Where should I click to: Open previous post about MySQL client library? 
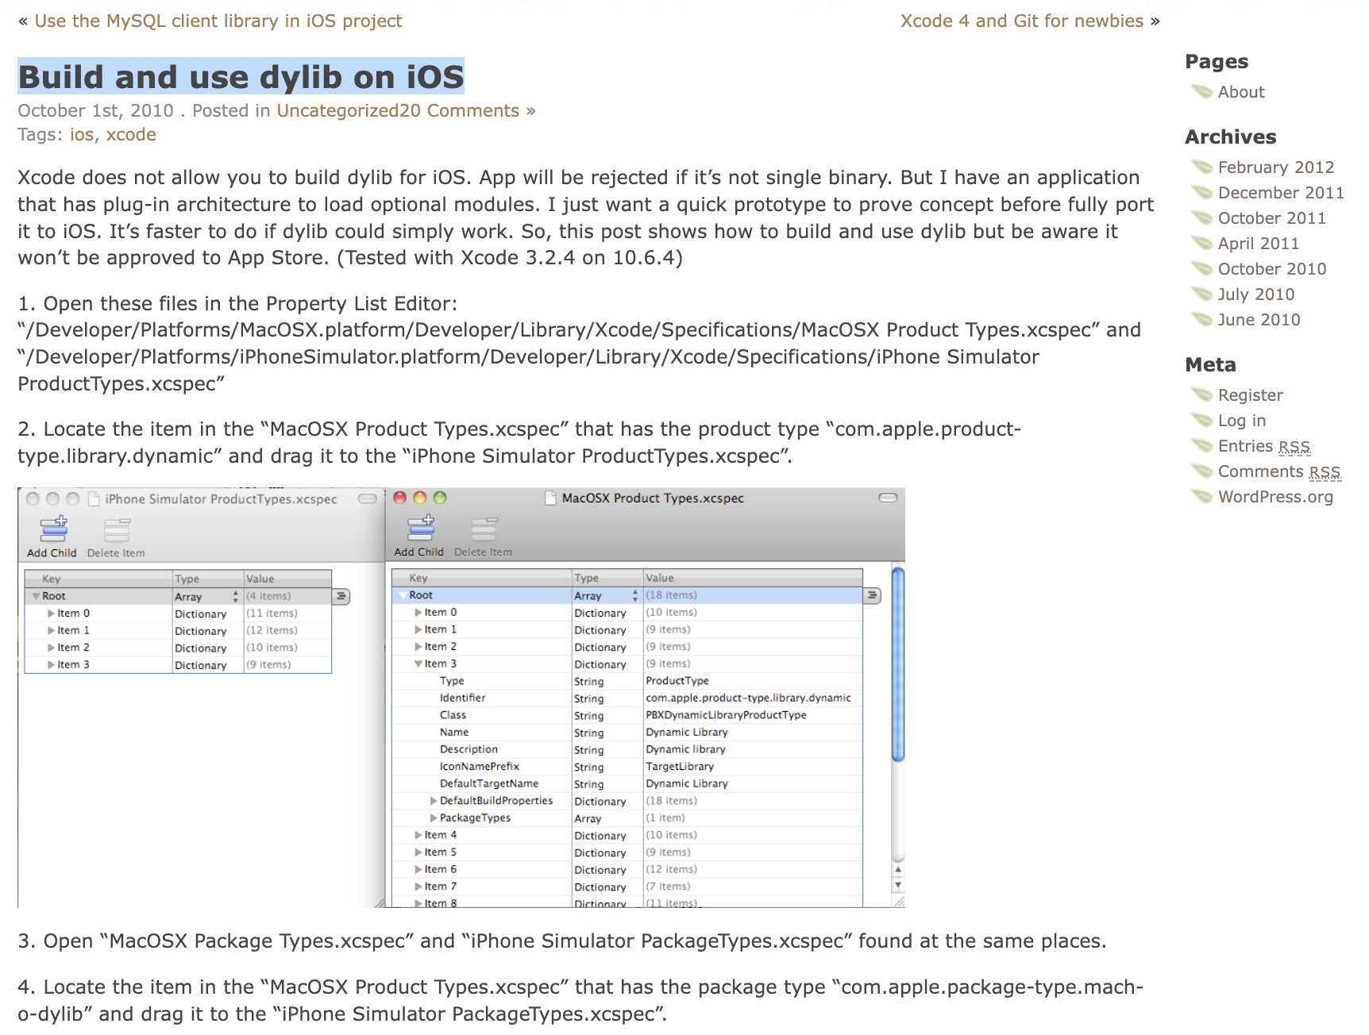tap(218, 21)
